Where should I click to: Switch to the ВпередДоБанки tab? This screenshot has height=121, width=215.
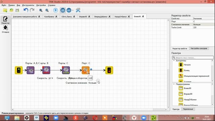tap(101, 16)
